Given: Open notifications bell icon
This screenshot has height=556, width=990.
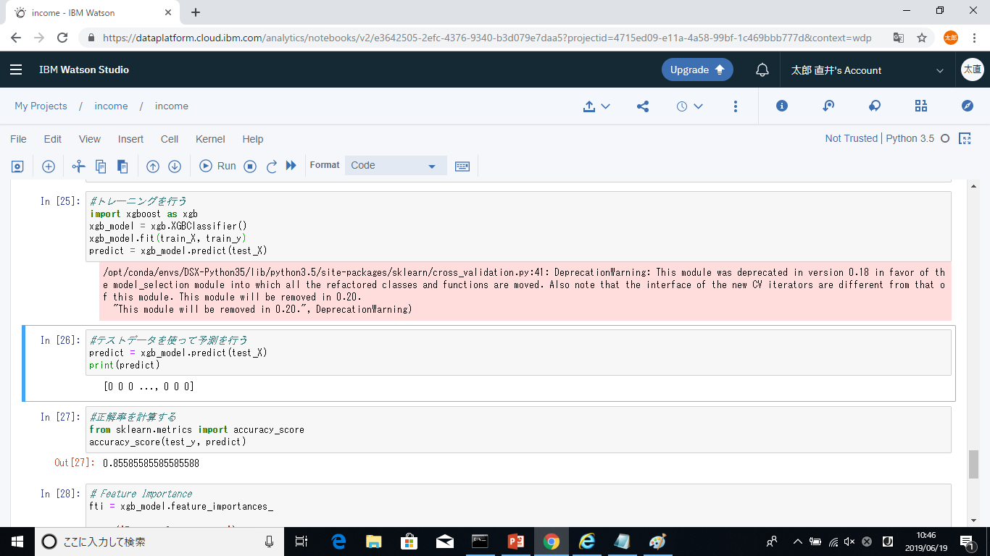Looking at the screenshot, I should tap(762, 70).
